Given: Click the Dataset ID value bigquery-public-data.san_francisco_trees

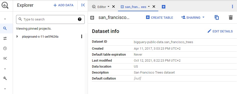Looking at the screenshot, I should coord(163,42).
